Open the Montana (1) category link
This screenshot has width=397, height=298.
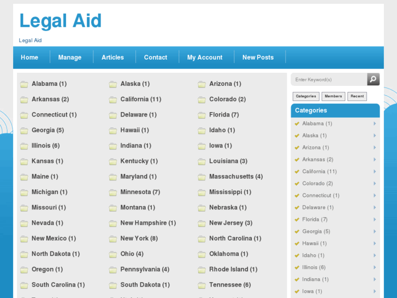click(138, 207)
